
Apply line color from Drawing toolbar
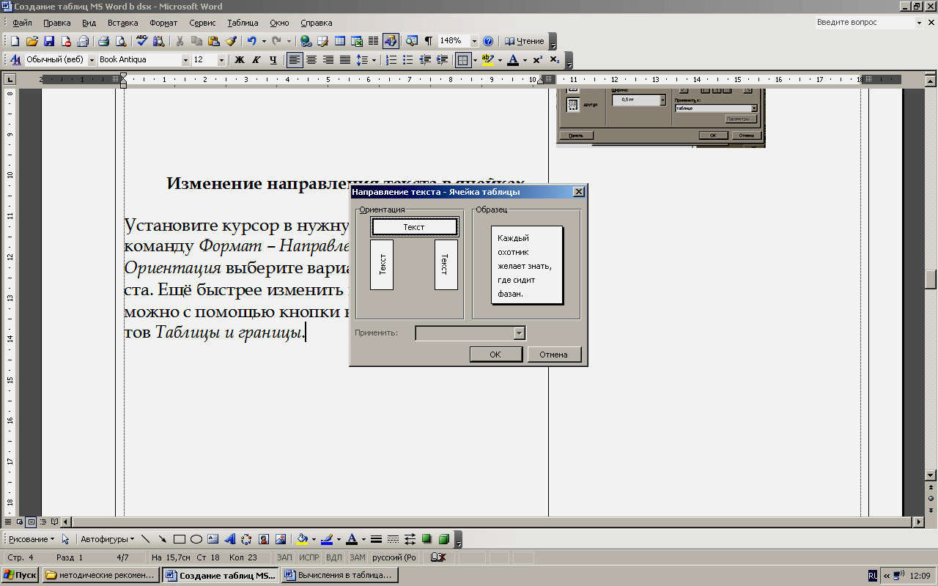(x=327, y=539)
